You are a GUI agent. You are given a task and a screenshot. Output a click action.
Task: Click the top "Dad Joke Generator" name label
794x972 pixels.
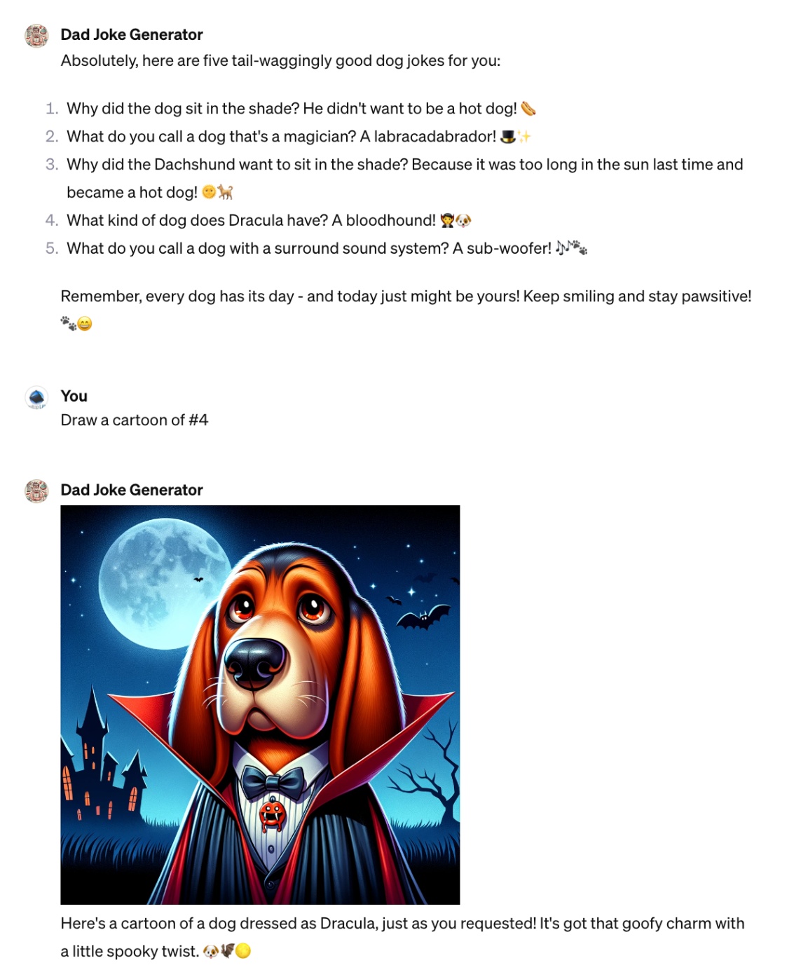tap(132, 35)
